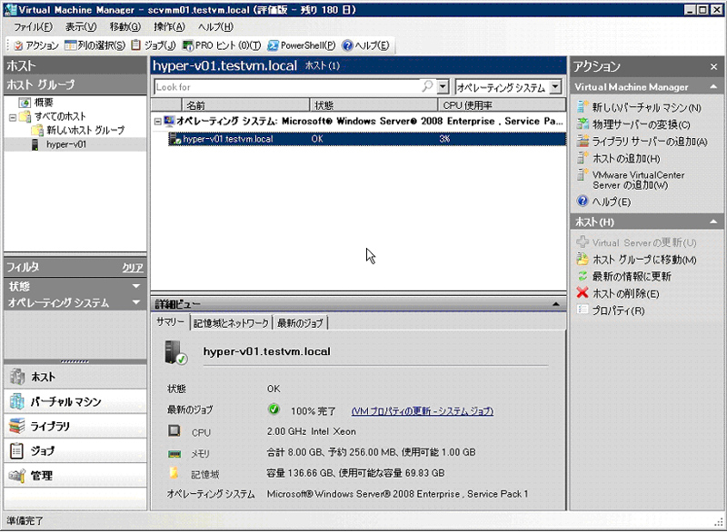Open the search options dropdown arrow
Viewport: 727px width, 532px height.
click(443, 87)
